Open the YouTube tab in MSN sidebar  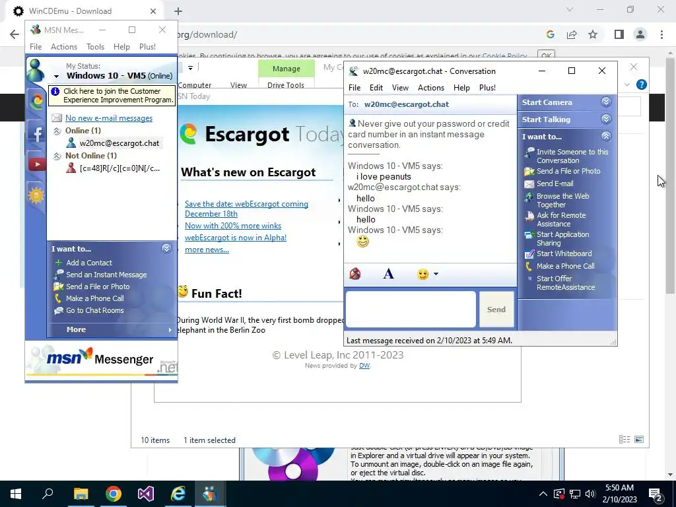[37, 164]
